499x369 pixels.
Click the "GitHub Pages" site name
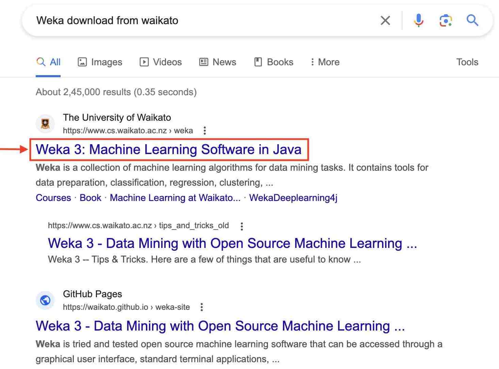pyautogui.click(x=93, y=294)
